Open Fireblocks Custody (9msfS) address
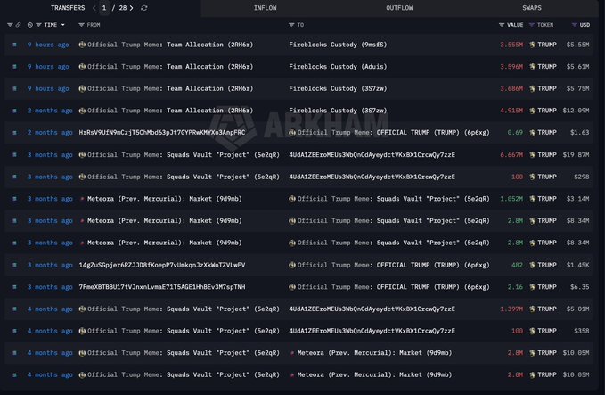 pos(338,45)
